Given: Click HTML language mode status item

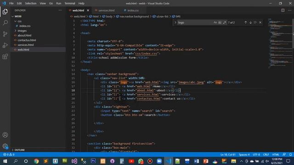Looking at the screenshot, I should pyautogui.click(x=276, y=154).
